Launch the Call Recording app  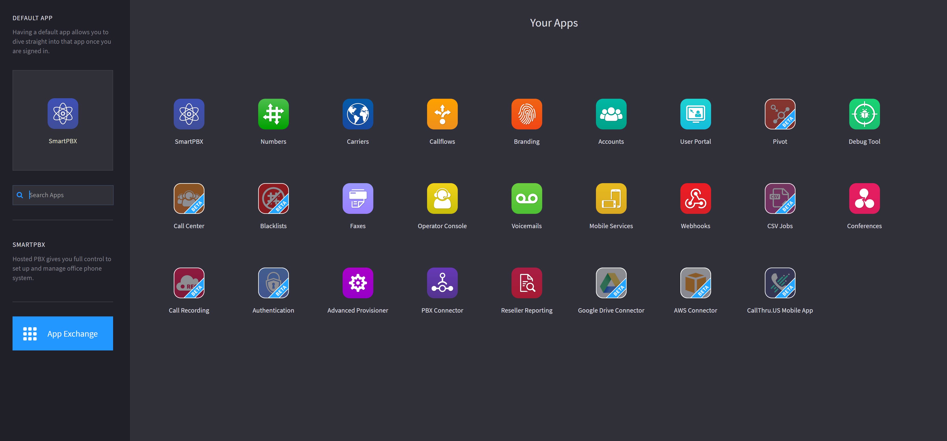pyautogui.click(x=189, y=283)
